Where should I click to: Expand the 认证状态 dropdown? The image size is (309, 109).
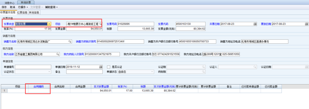(49, 72)
